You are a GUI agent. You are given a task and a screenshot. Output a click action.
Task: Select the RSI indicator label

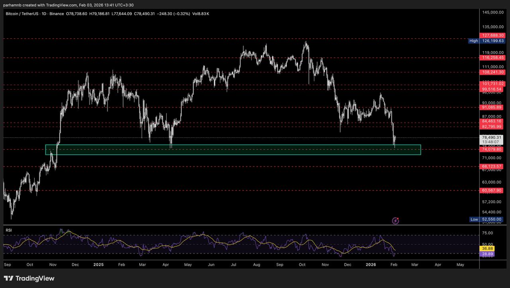pos(8,230)
